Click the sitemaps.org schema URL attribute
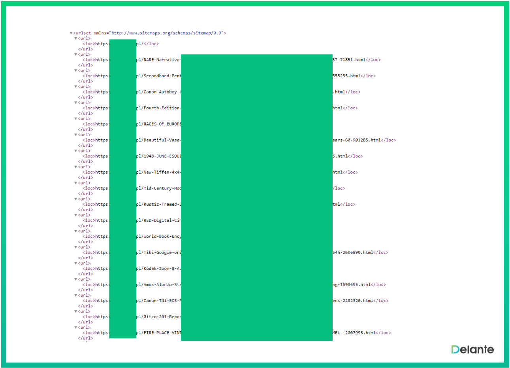510x368 pixels. pyautogui.click(x=167, y=33)
